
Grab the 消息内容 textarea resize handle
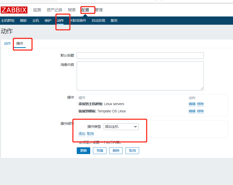pyautogui.click(x=202, y=88)
